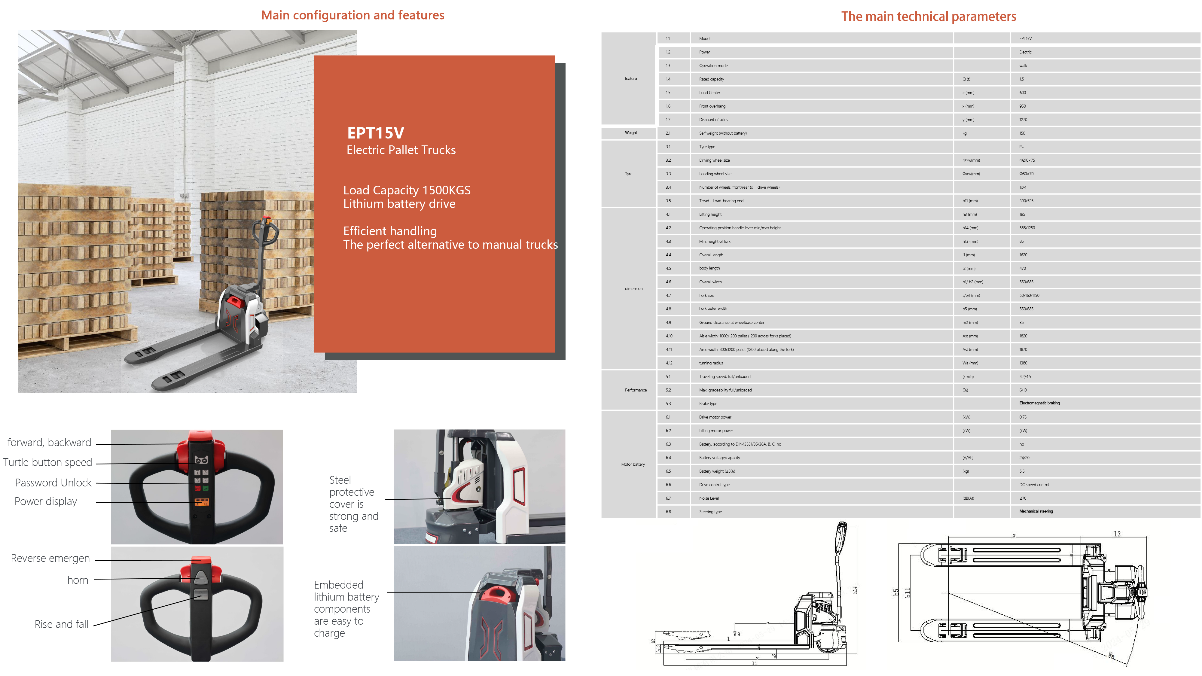Click the 'turning radius' row label
The image size is (1202, 676).
(x=711, y=364)
